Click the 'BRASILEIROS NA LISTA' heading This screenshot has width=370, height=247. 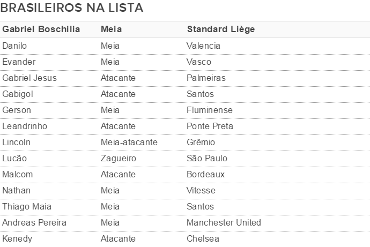pos(72,8)
